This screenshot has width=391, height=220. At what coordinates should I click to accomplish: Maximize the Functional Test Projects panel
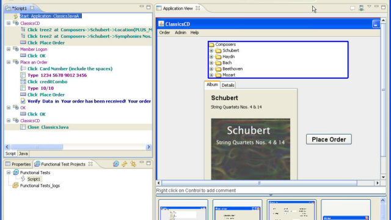(148, 163)
